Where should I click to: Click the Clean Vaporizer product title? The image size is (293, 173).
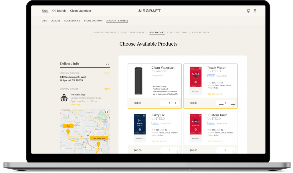163,68
